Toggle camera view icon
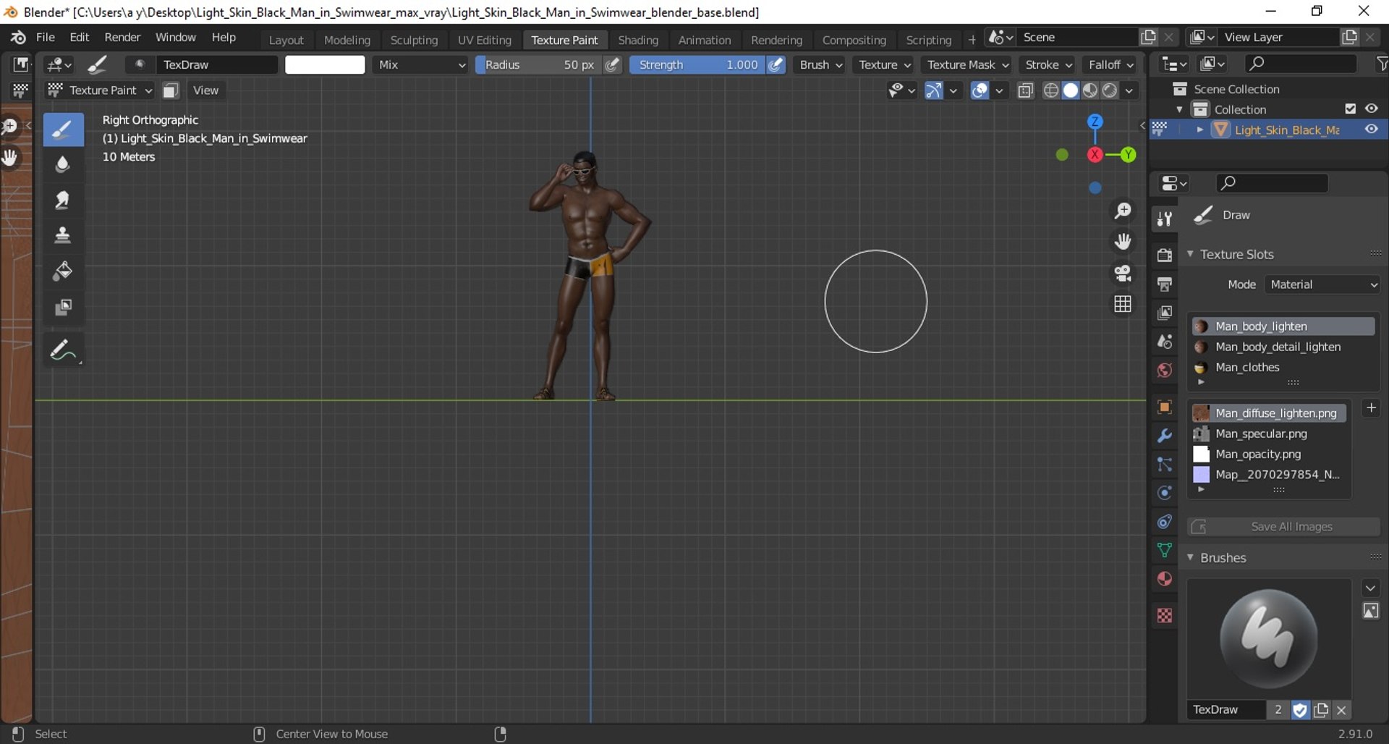This screenshot has width=1389, height=744. (1123, 273)
